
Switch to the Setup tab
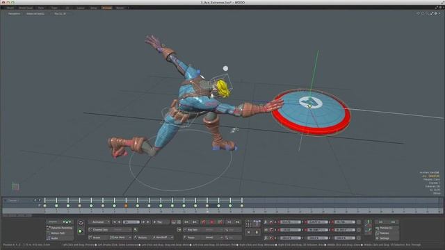pyautogui.click(x=94, y=8)
